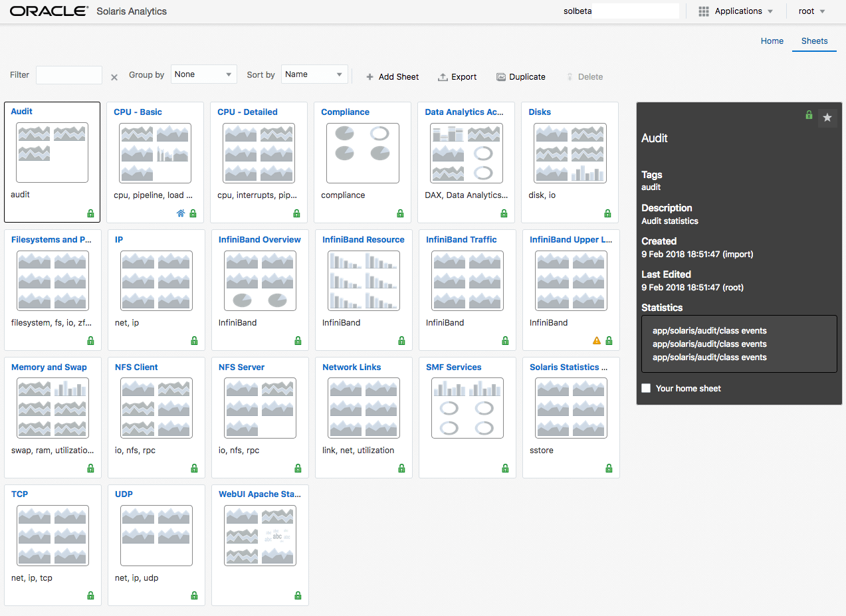The height and width of the screenshot is (616, 846).
Task: Click the home icon on CPU - Basic card
Action: [x=181, y=213]
